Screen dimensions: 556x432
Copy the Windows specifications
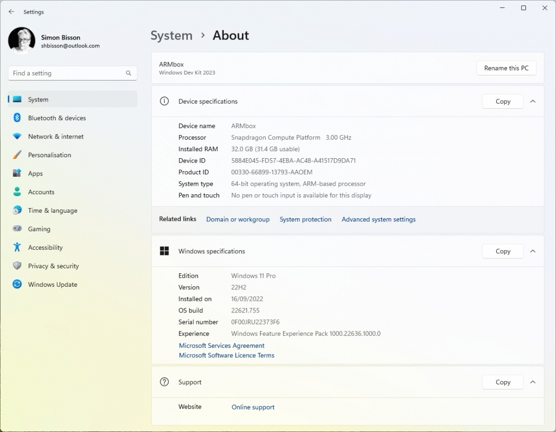point(502,251)
